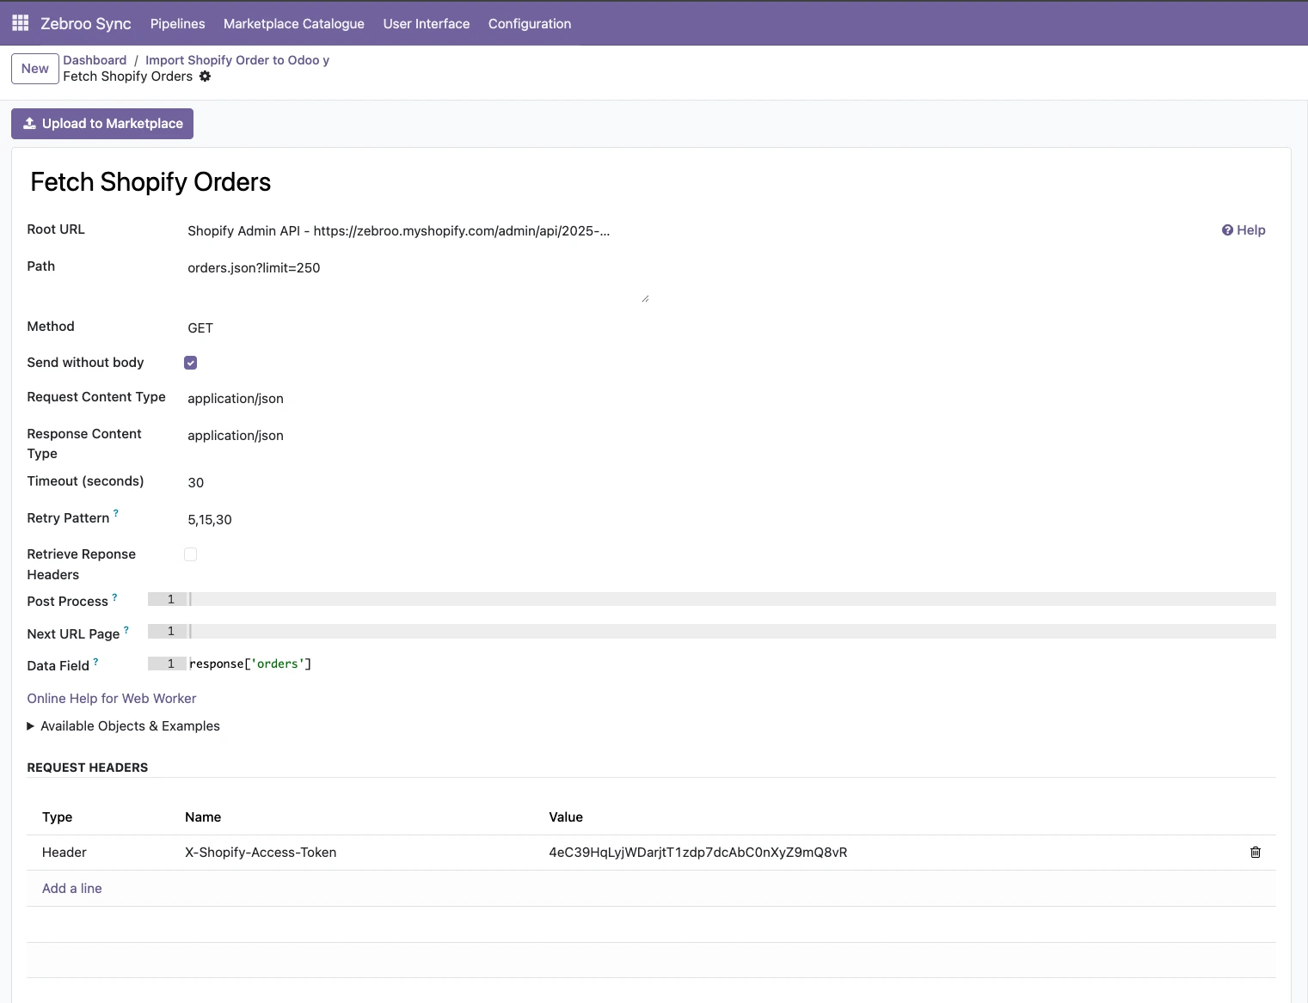Click the Retry Pattern help question mark
Image resolution: width=1308 pixels, height=1003 pixels.
tap(116, 513)
